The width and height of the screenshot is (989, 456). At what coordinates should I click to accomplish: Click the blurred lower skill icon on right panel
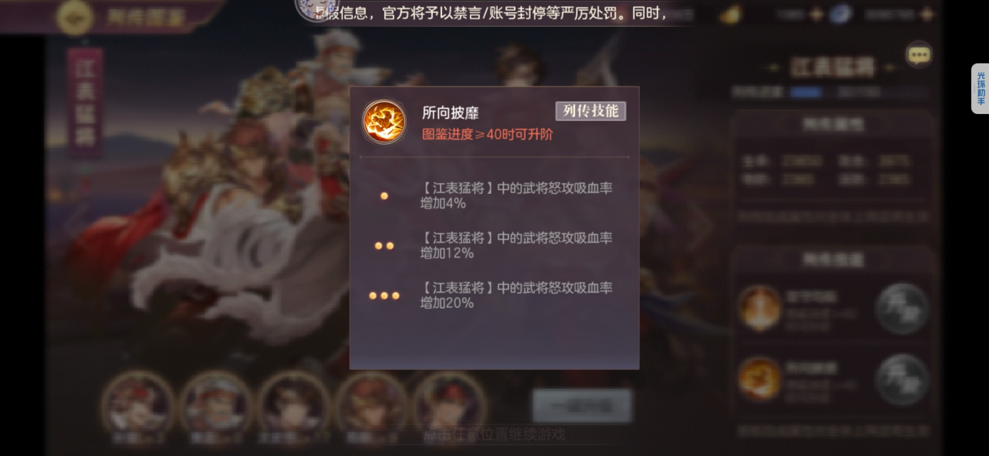tap(759, 378)
